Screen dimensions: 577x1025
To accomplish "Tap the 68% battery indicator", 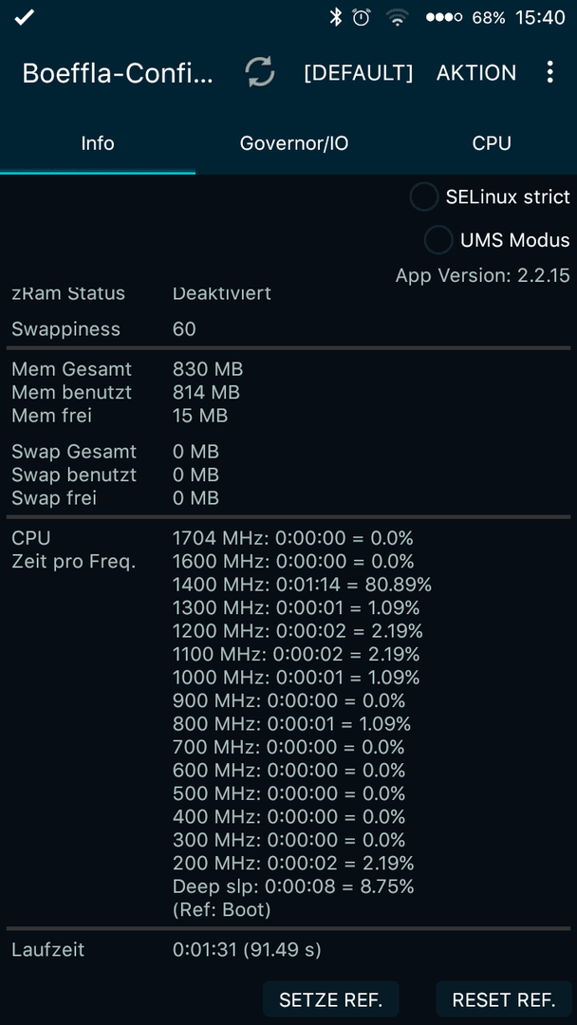I will [x=489, y=18].
